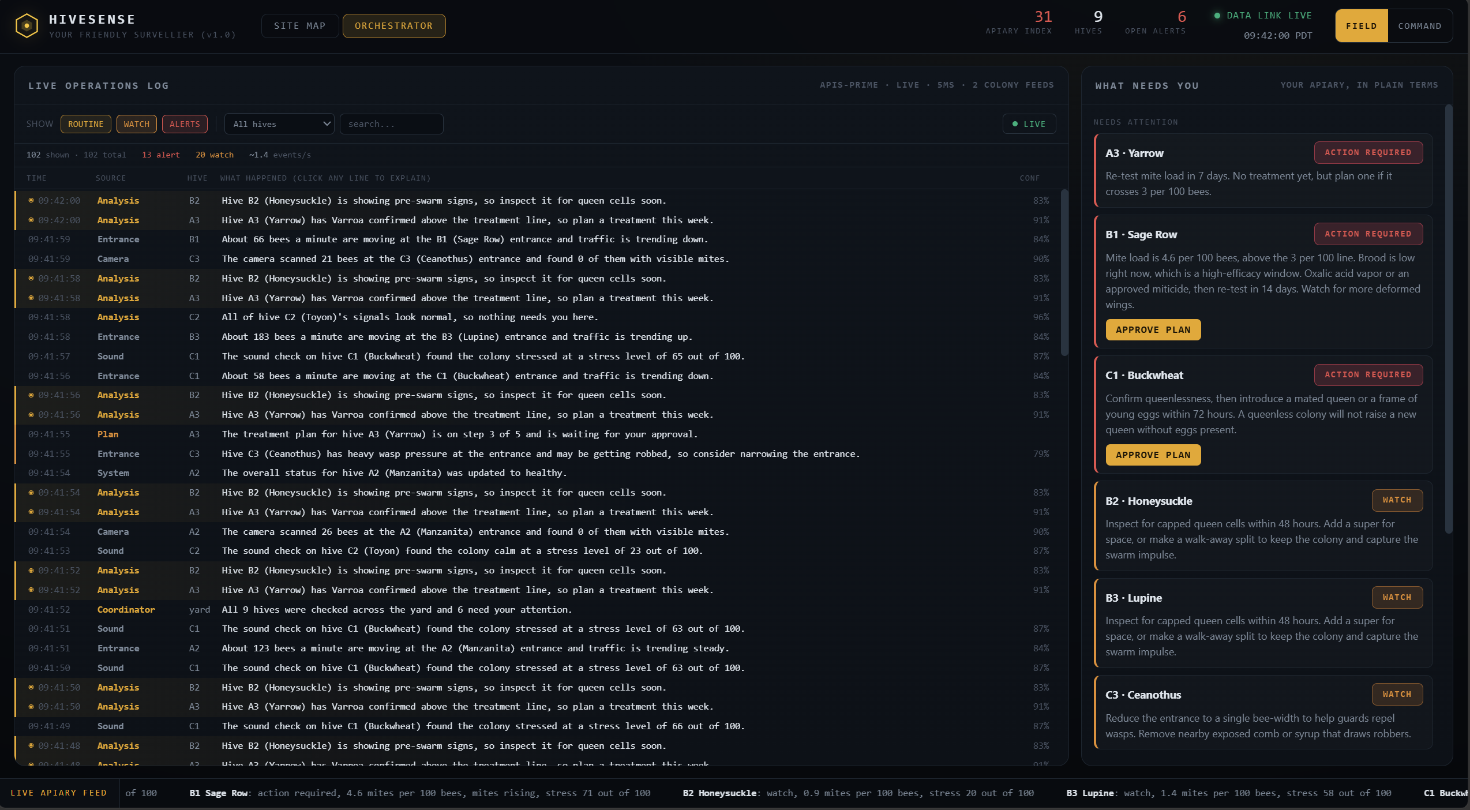Image resolution: width=1470 pixels, height=810 pixels.
Task: Explain the A2 camera scanned 26 bees line
Action: pyautogui.click(x=538, y=532)
